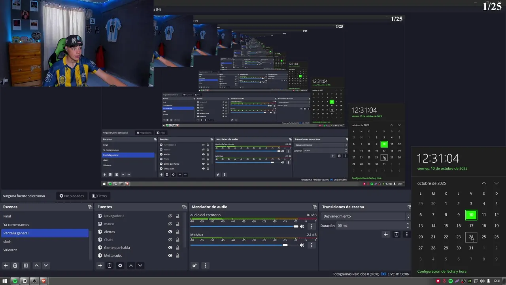The width and height of the screenshot is (506, 285).
Task: Open scene filters icon in Escenas toolbar
Action: coord(26,266)
